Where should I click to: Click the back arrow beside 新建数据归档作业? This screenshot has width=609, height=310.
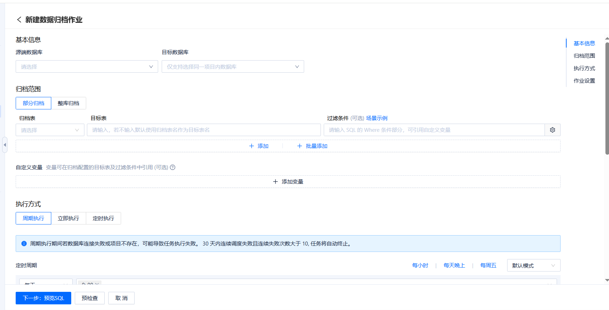tap(19, 20)
